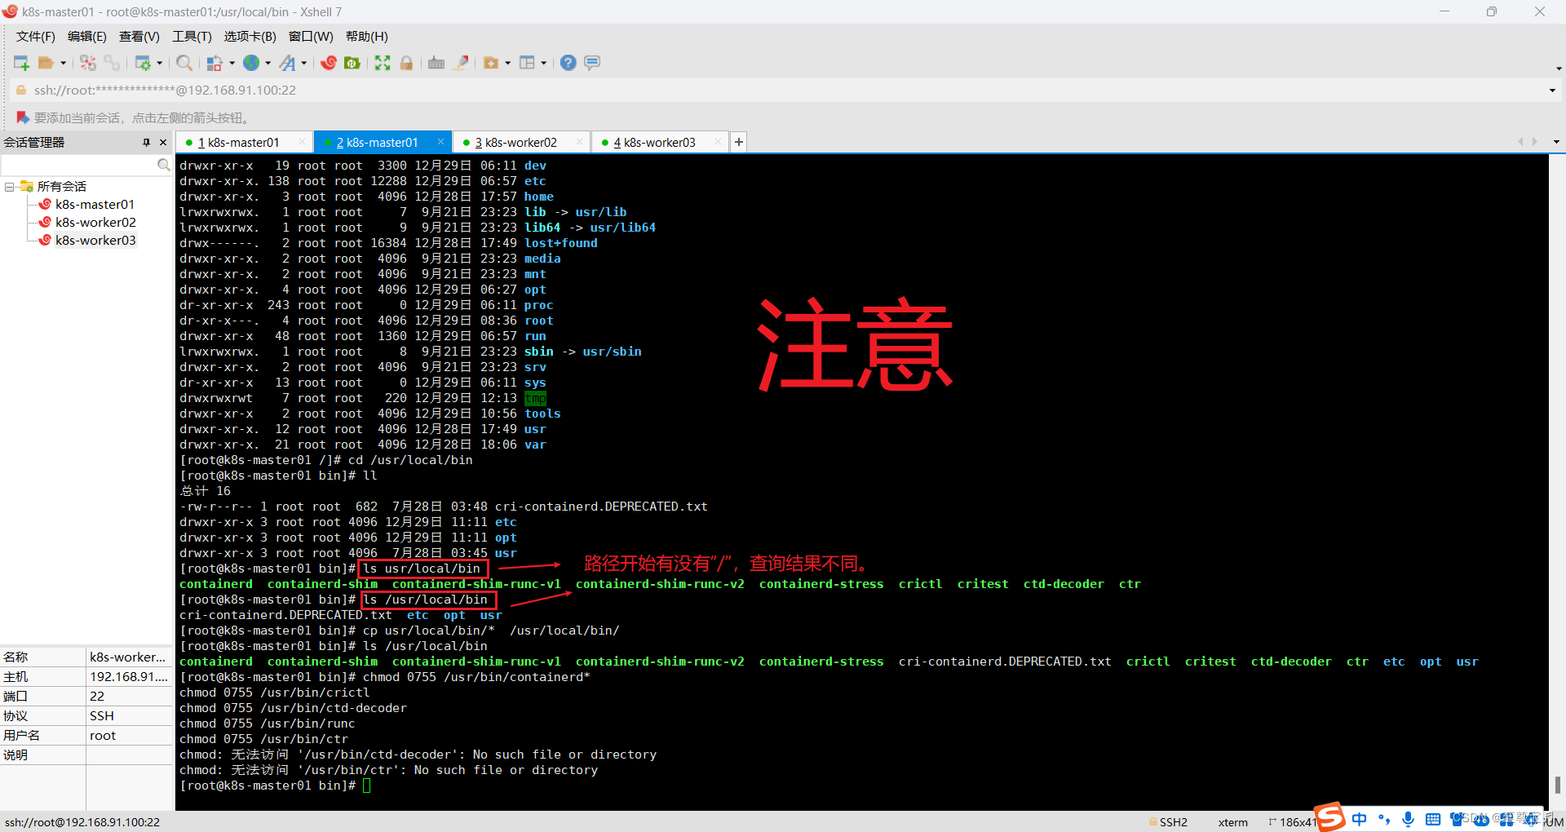Click the Reconnect link icon
The height and width of the screenshot is (832, 1566).
[x=112, y=63]
